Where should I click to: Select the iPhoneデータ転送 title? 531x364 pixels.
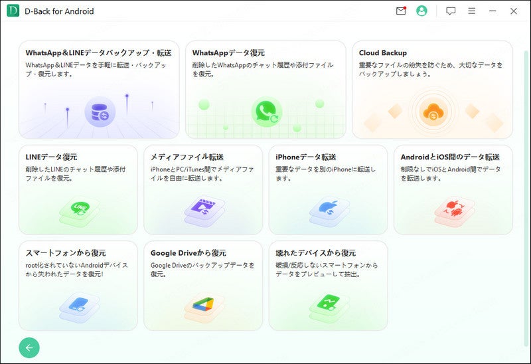[x=306, y=157]
